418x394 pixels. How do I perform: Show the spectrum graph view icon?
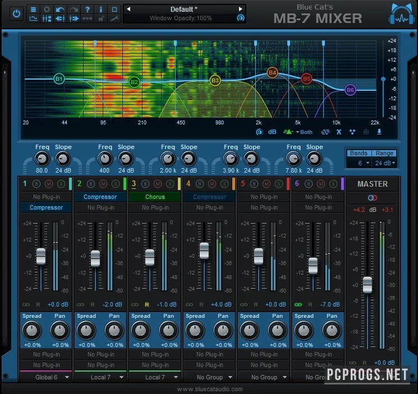click(33, 18)
